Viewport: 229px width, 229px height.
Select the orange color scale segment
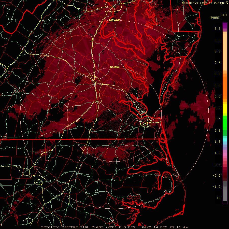click(x=225, y=88)
